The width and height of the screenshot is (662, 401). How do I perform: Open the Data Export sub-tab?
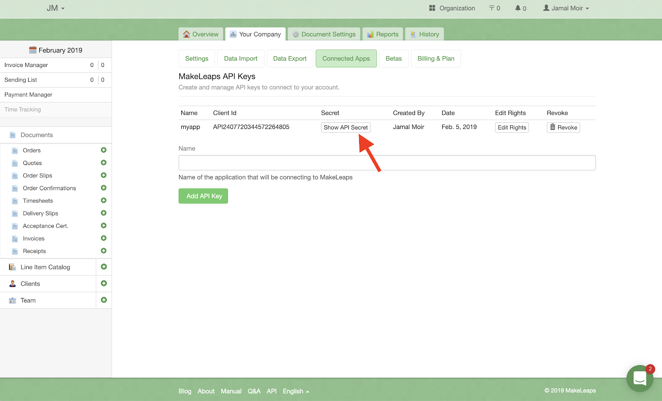click(x=290, y=58)
